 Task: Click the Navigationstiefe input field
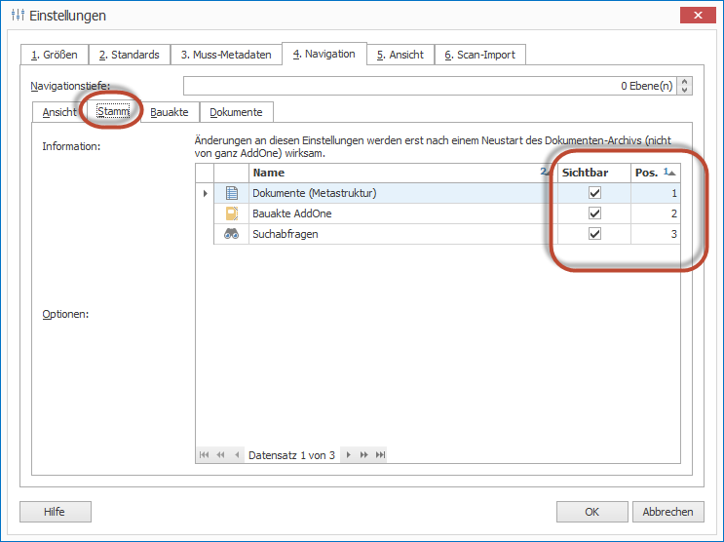429,86
